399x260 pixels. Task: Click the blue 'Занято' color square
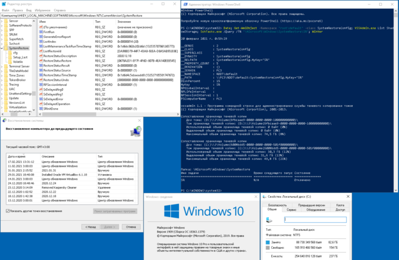pyautogui.click(x=267, y=243)
